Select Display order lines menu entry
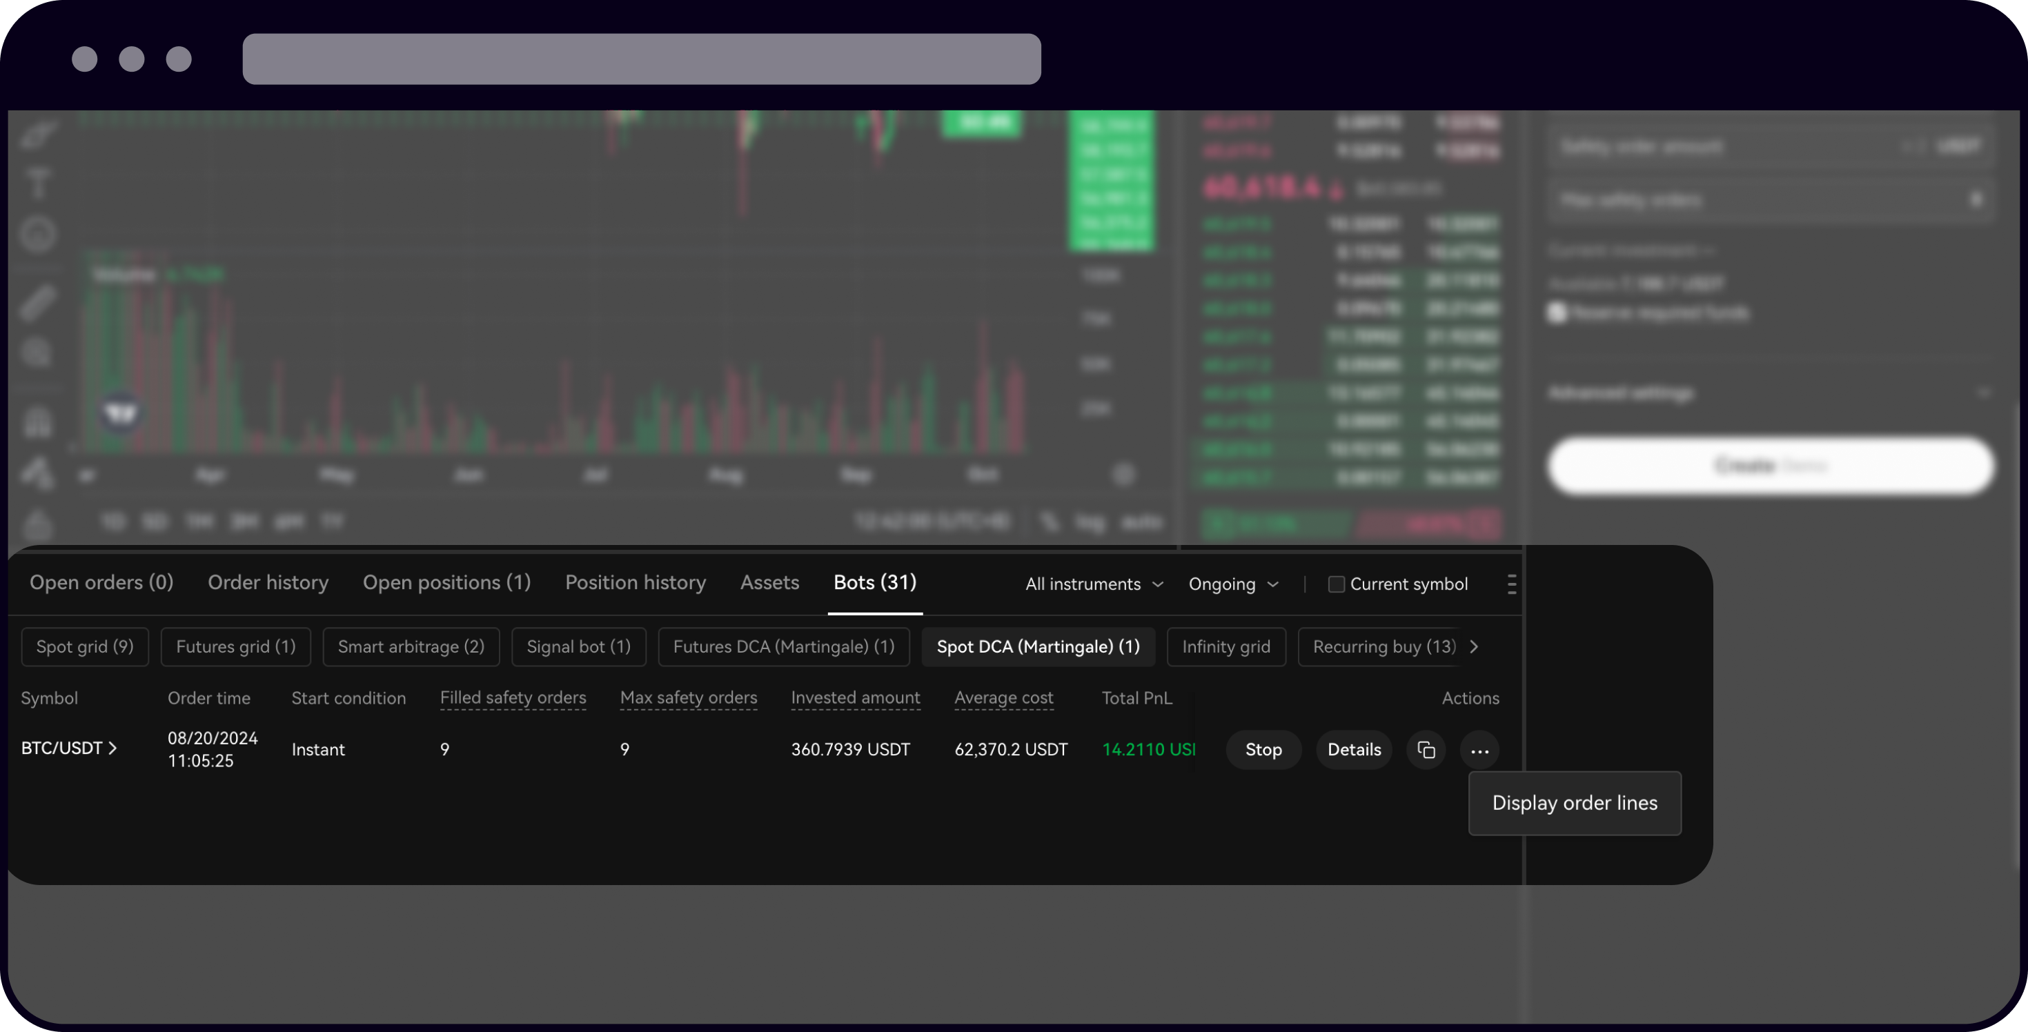Image resolution: width=2028 pixels, height=1032 pixels. tap(1574, 803)
